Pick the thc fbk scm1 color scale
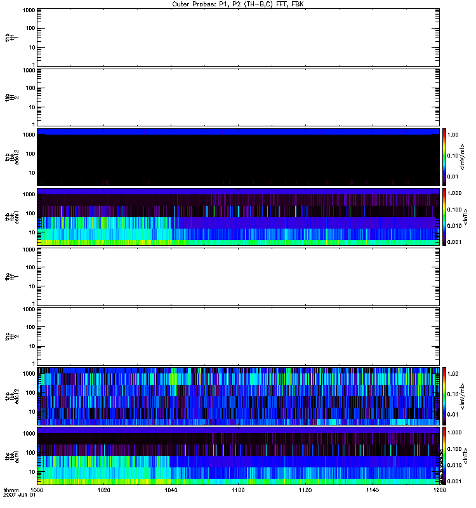This screenshot has width=476, height=508. point(446,455)
